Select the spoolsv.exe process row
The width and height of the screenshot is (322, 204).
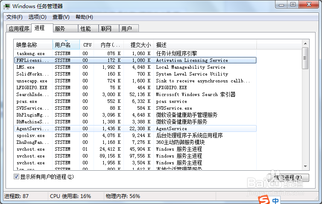(x=135, y=135)
